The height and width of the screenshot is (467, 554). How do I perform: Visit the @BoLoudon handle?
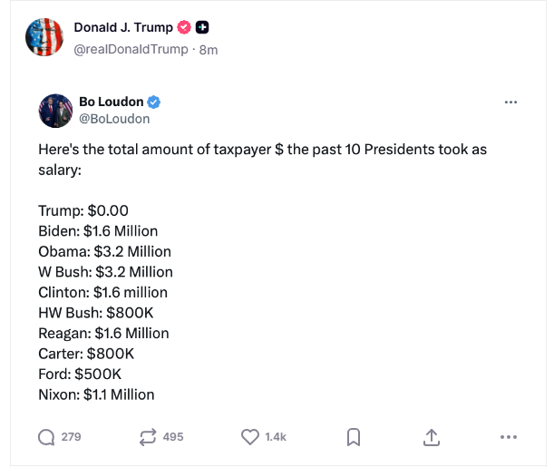coord(115,118)
